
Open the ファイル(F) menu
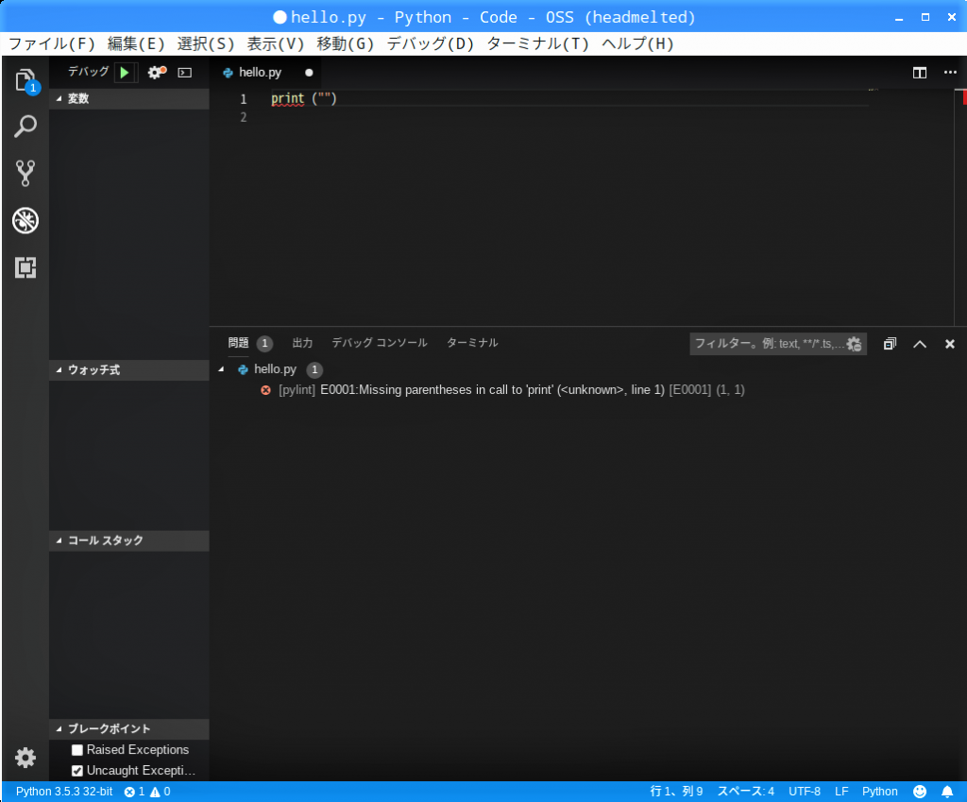point(52,43)
